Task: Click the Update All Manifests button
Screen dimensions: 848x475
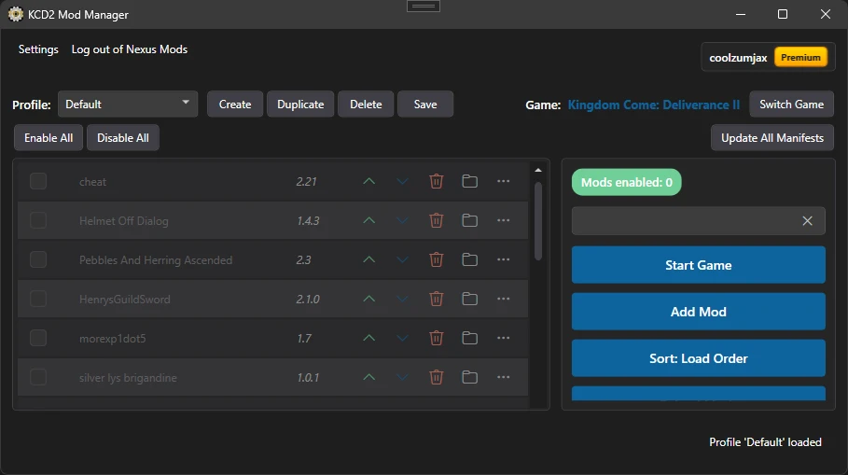Action: click(x=772, y=138)
